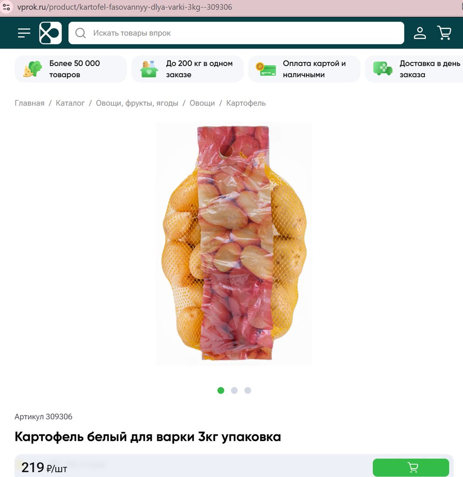Open the hamburger catalog menu
Screen dimensions: 463x477
[24, 33]
